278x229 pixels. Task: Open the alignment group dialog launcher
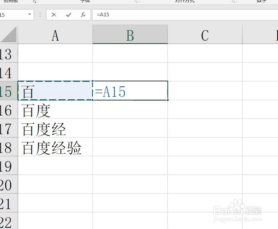pyautogui.click(x=234, y=2)
